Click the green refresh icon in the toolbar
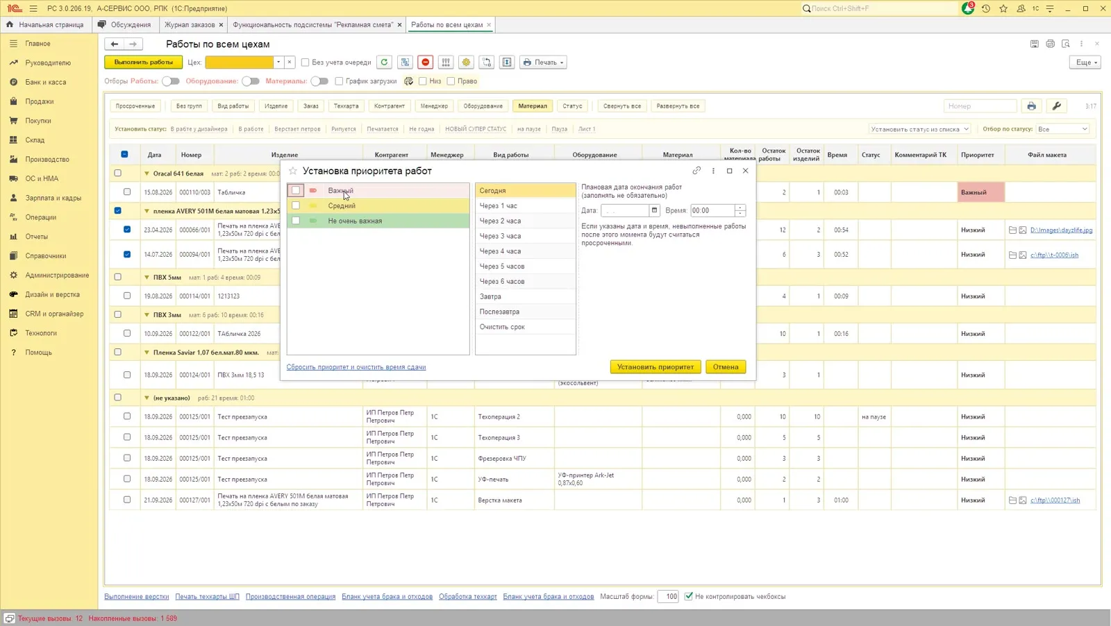This screenshot has height=626, width=1111. 384,62
